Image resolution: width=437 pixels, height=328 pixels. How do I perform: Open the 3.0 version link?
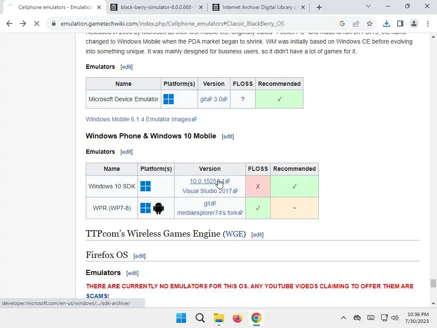(220, 99)
